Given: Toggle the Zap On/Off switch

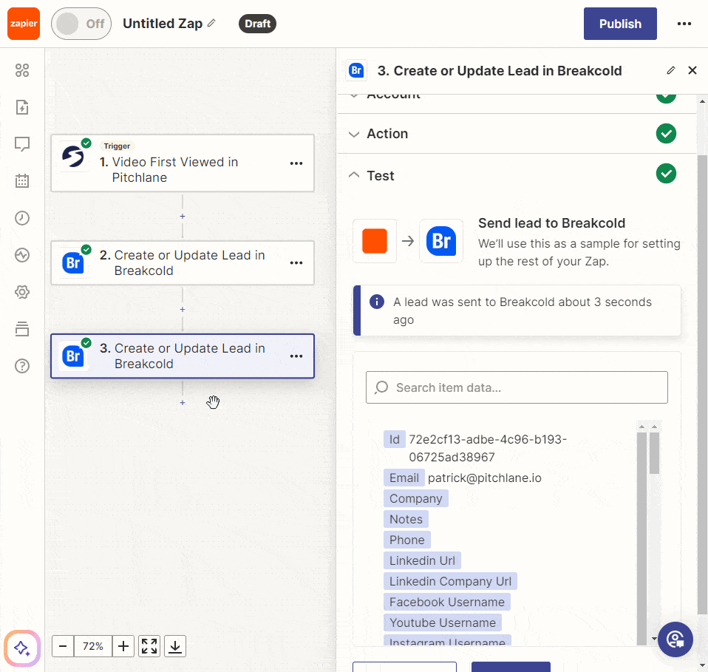Looking at the screenshot, I should tap(81, 24).
